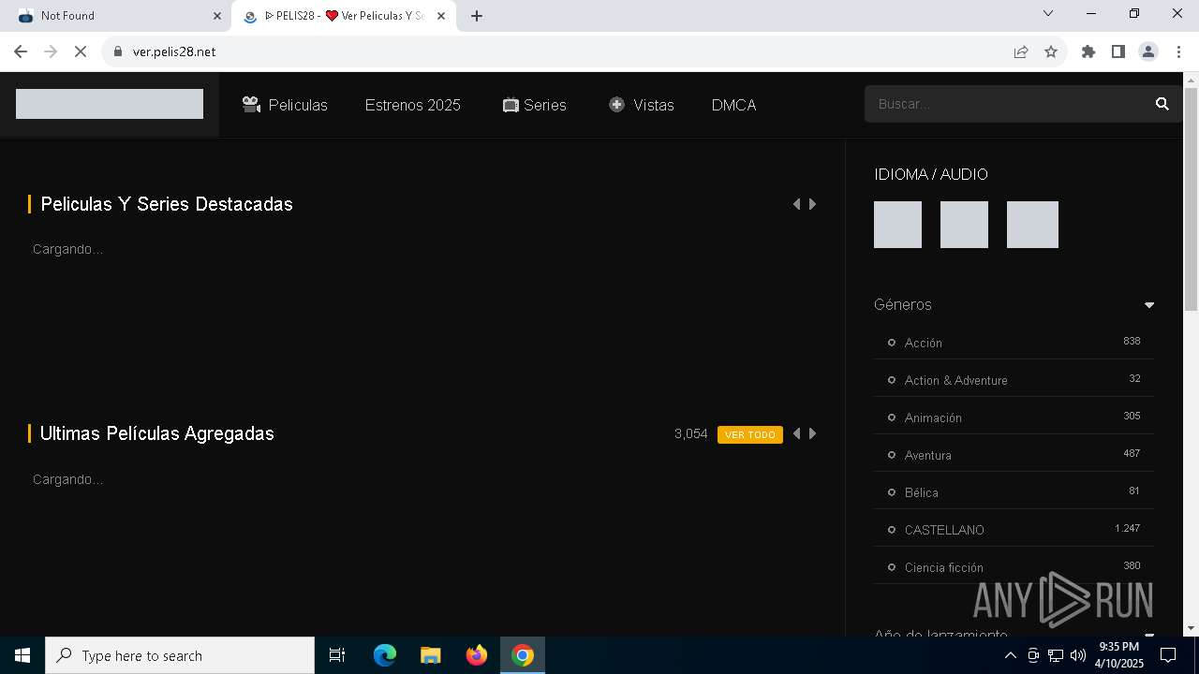
Task: Click the site logo placeholder
Action: click(110, 104)
